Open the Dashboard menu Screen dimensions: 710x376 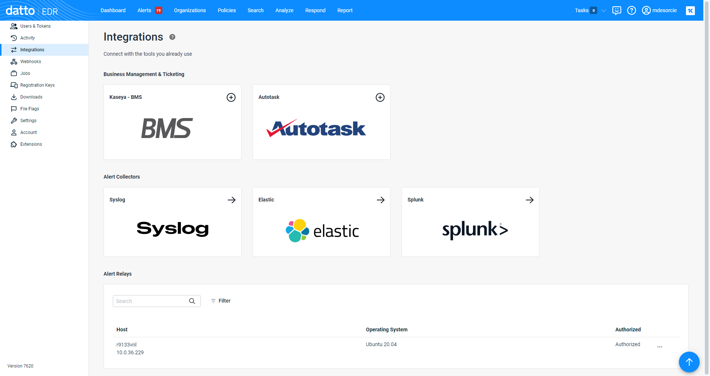[x=113, y=10]
